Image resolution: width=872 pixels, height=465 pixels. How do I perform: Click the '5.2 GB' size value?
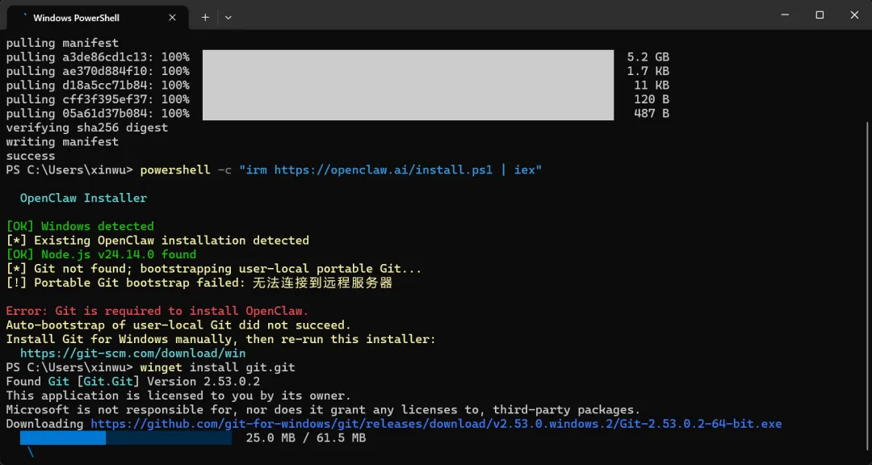(648, 57)
